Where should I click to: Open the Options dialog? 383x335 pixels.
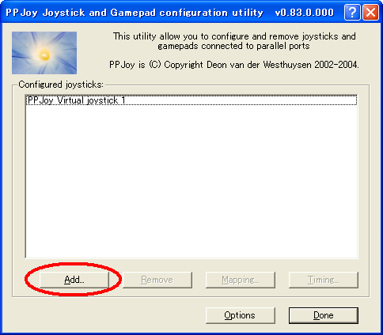(241, 315)
